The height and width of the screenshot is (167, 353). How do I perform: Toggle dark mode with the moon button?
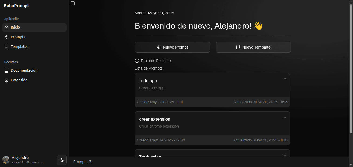(62, 160)
